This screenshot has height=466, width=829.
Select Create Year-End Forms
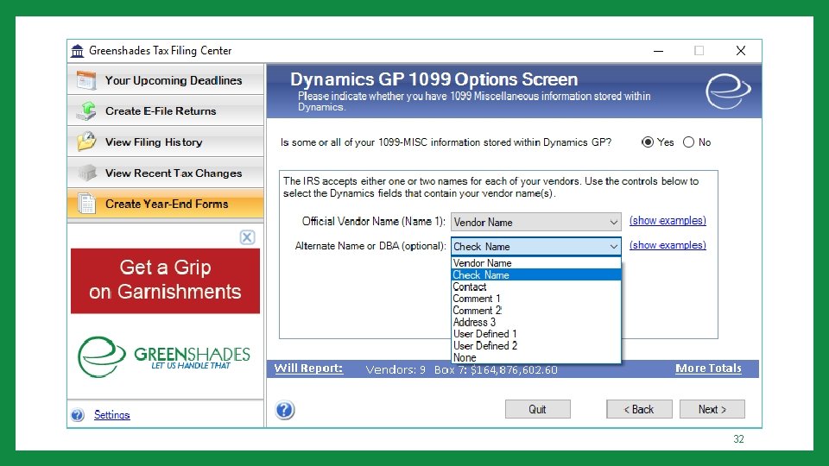[x=166, y=204]
